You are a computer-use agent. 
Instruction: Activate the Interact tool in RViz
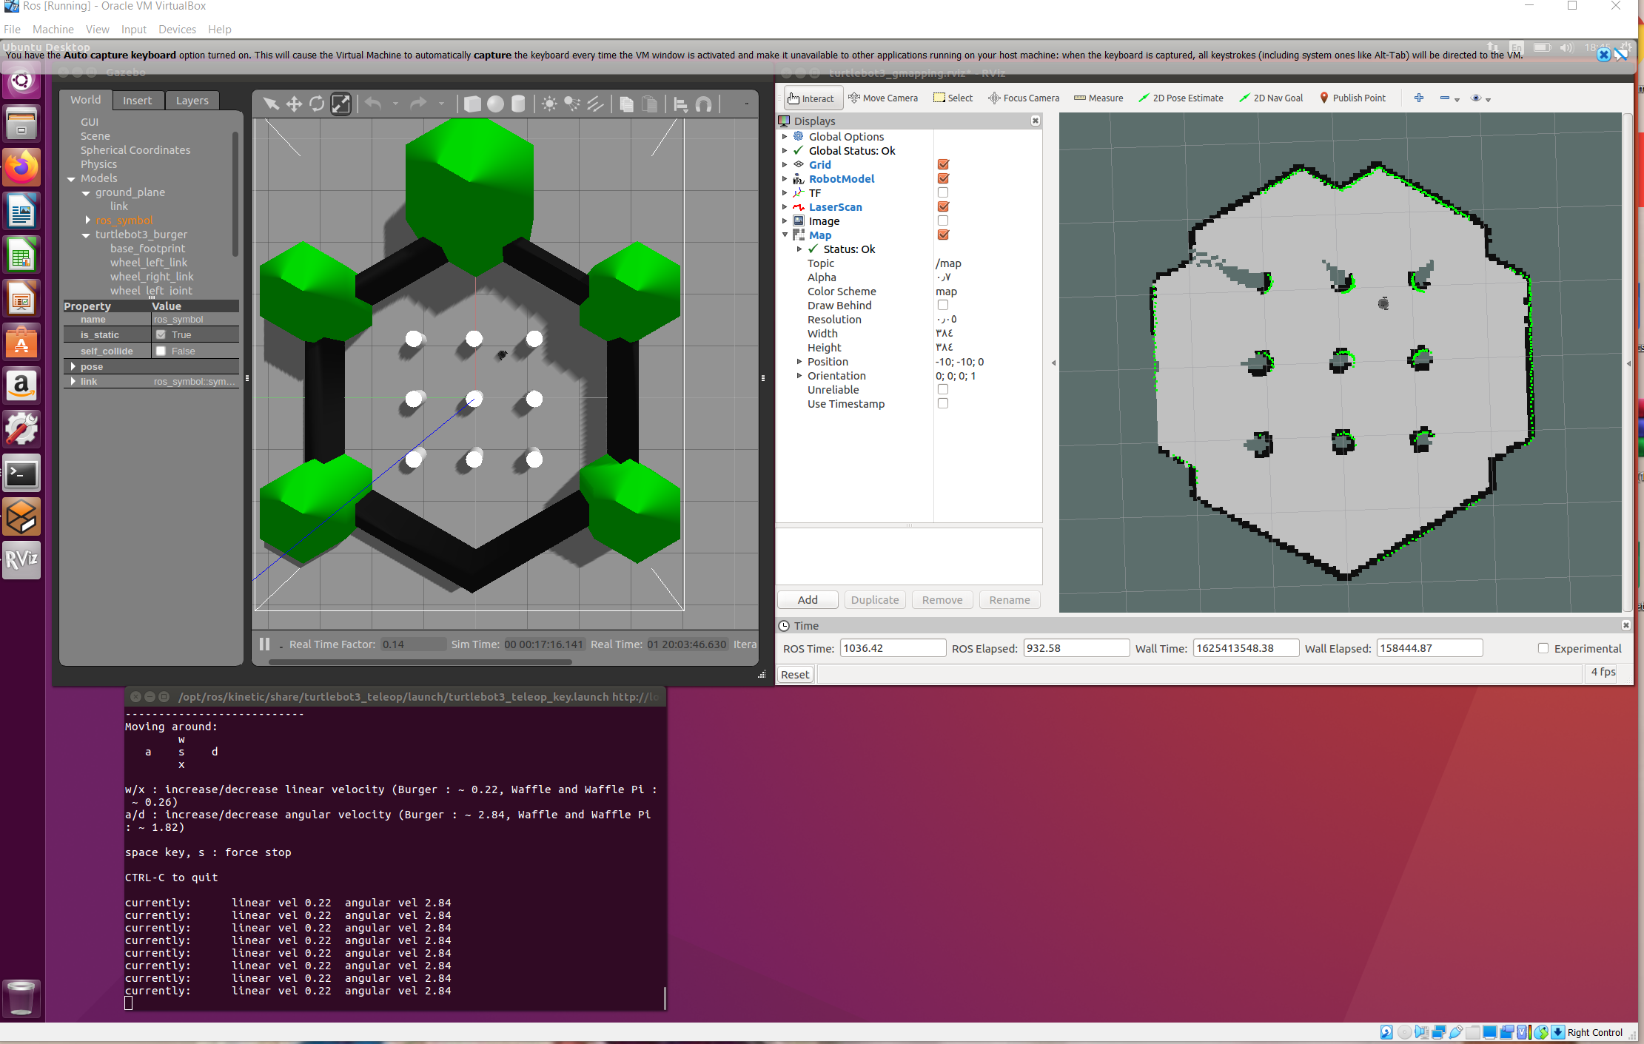coord(812,98)
